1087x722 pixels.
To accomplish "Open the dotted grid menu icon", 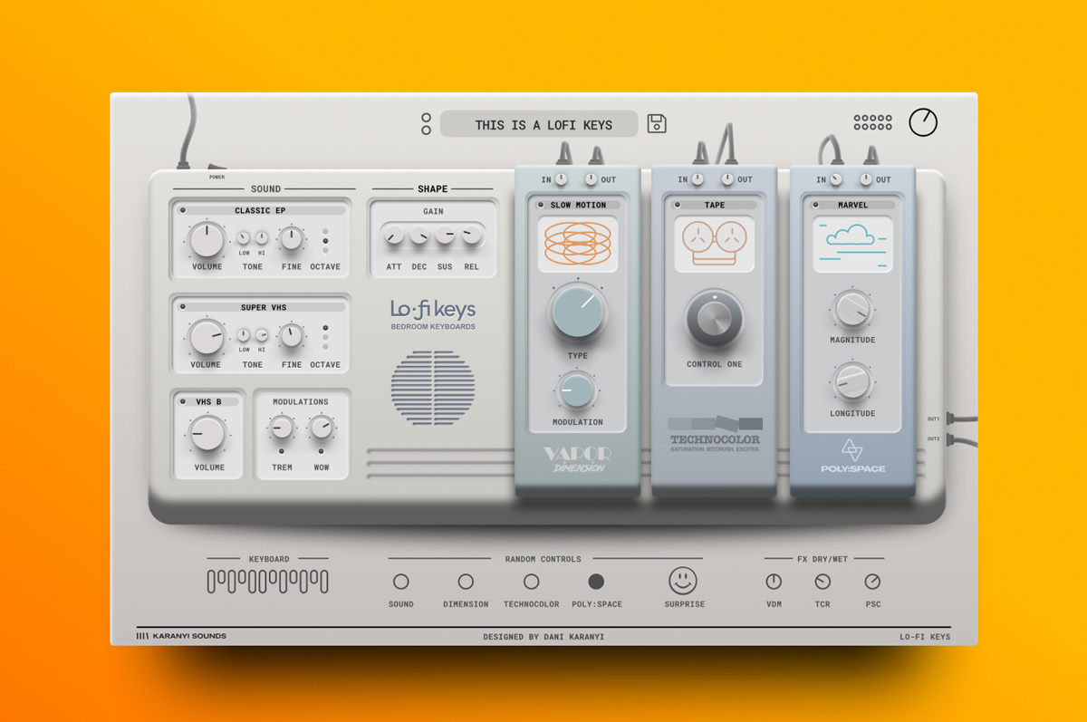I will [873, 122].
